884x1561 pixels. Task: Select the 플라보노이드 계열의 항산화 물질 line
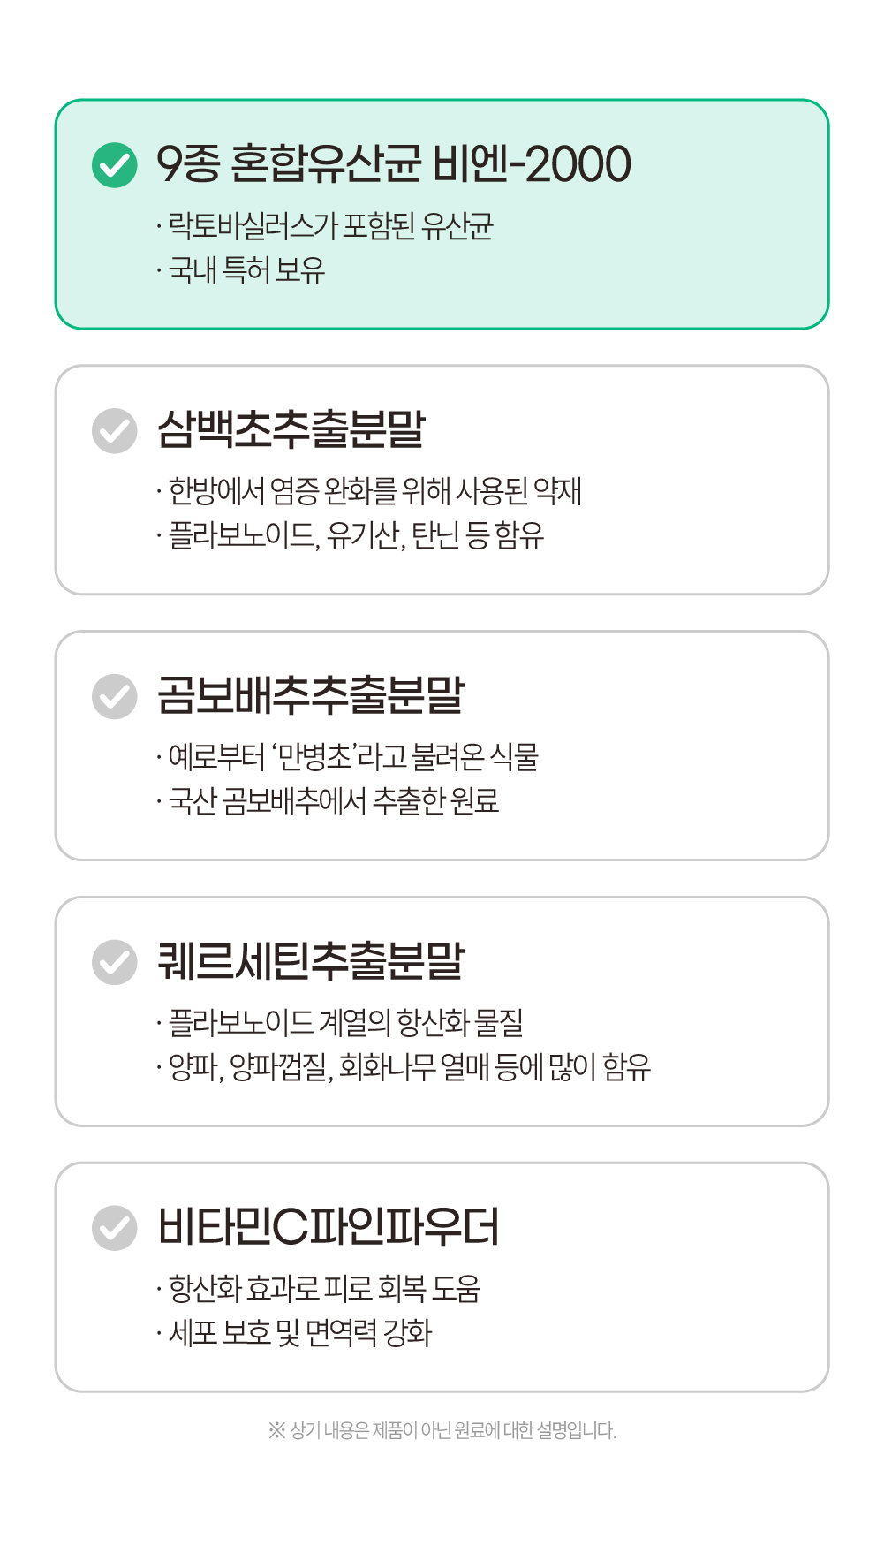click(x=346, y=1023)
